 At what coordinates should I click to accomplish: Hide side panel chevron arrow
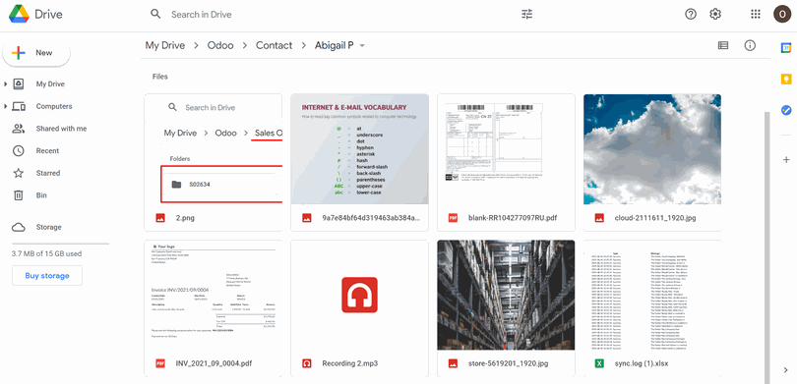pos(786,370)
